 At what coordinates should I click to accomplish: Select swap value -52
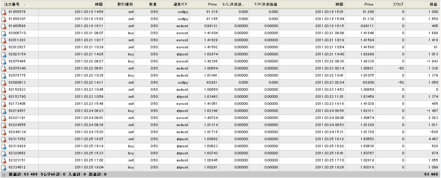click(x=401, y=83)
